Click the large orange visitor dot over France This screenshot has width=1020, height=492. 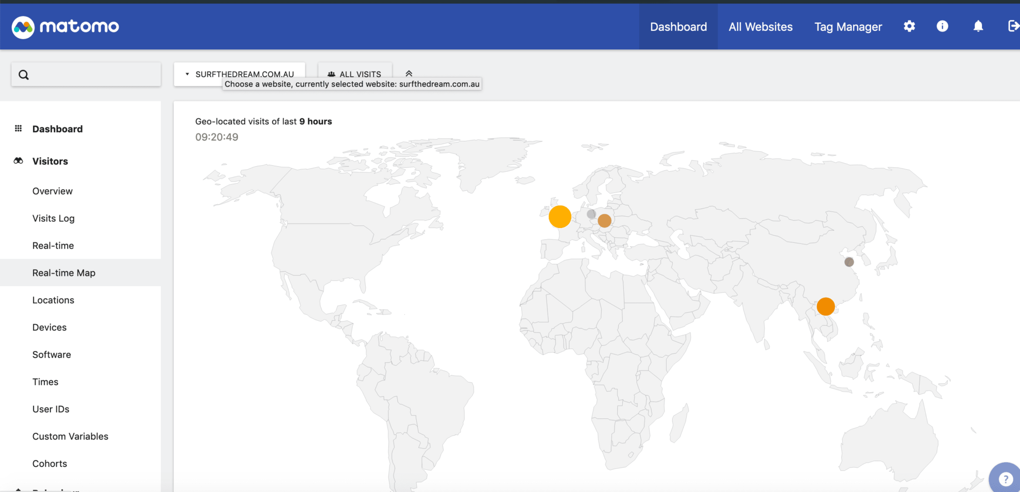[560, 217]
